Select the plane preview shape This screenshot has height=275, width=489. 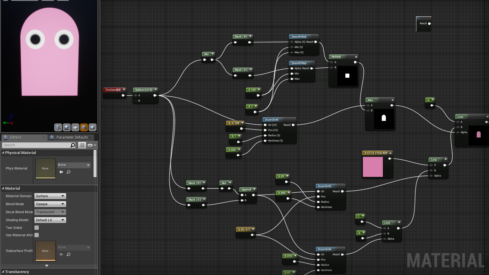(x=75, y=127)
